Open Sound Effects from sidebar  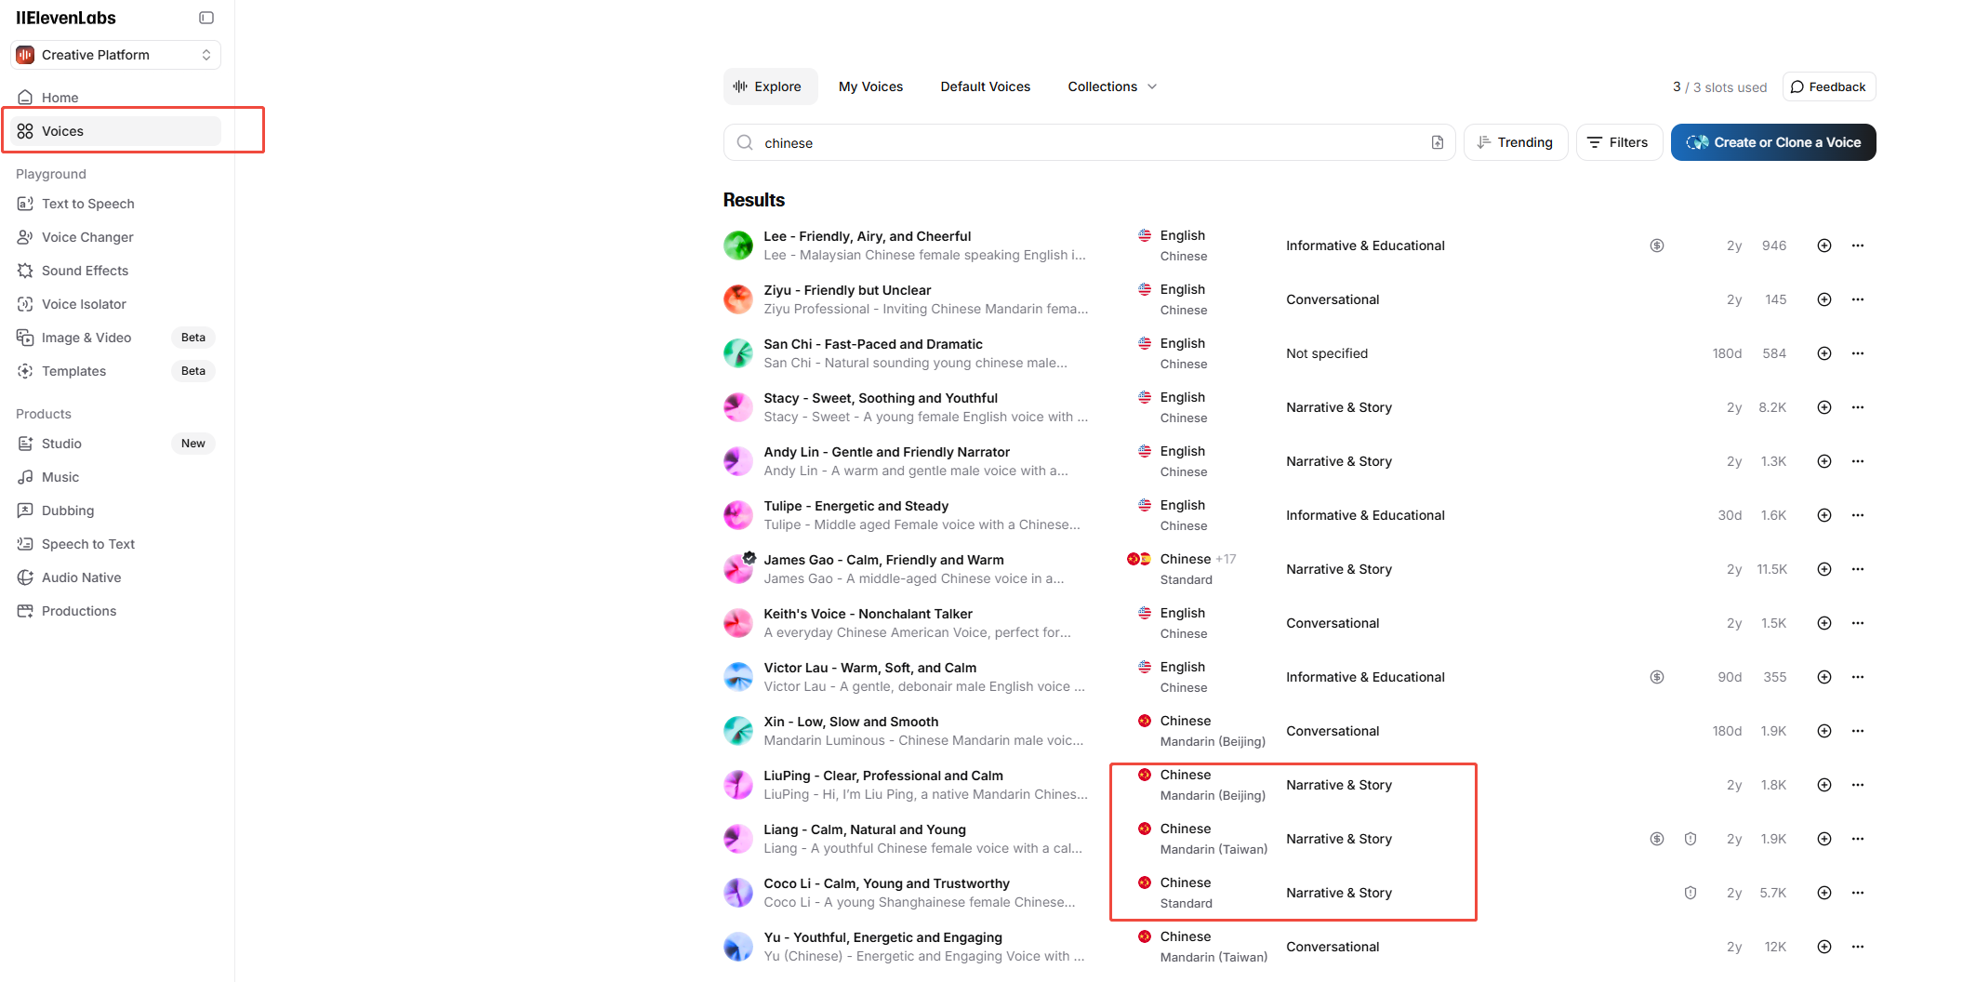(85, 271)
